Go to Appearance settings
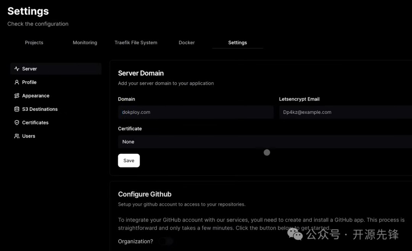Image resolution: width=412 pixels, height=251 pixels. coord(56,96)
